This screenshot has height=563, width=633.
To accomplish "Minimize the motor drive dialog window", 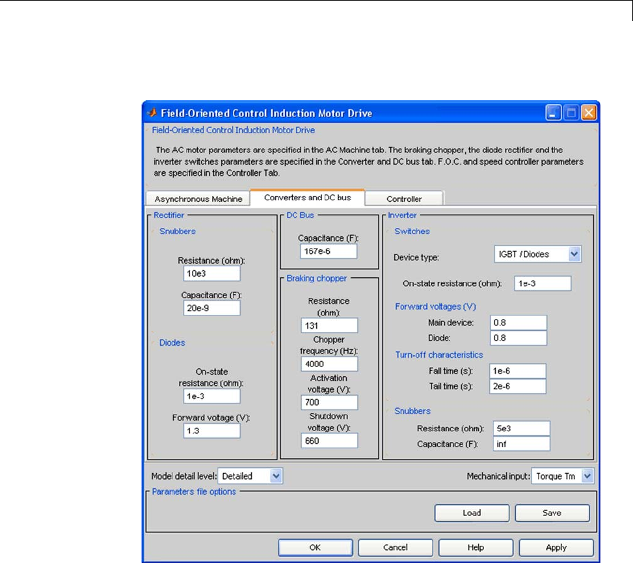I will pos(553,113).
